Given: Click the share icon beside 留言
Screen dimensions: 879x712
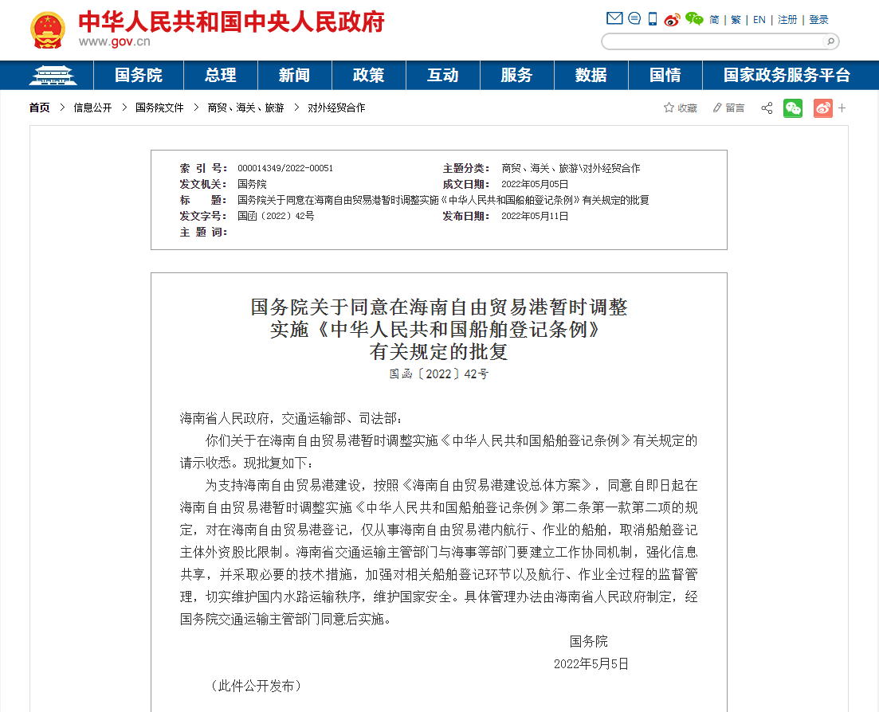Looking at the screenshot, I should (x=767, y=108).
